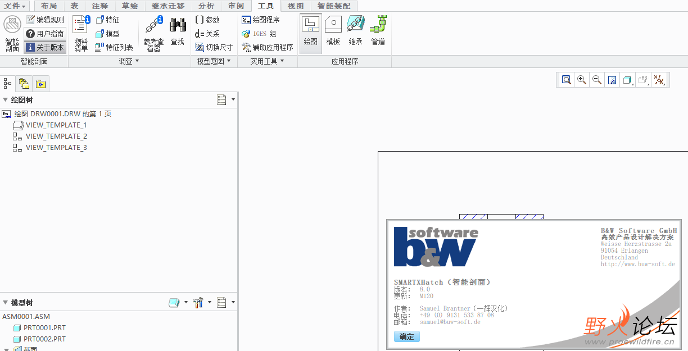688x351 pixels.
Task: Click the zoom out magnifier icon
Action: 597,80
